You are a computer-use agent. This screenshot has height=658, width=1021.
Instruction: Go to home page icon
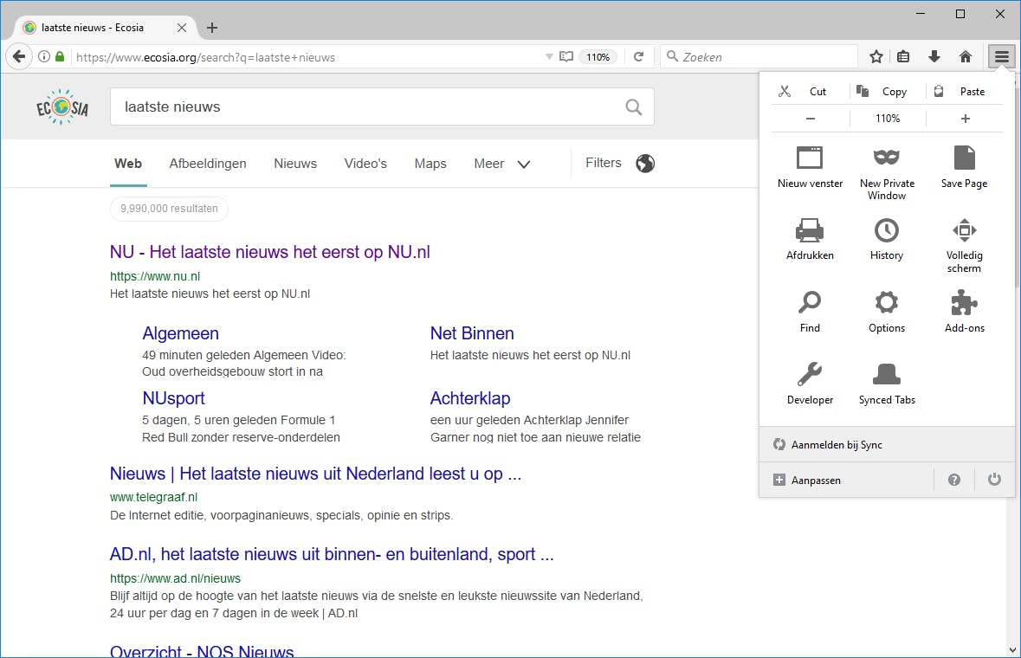[965, 56]
